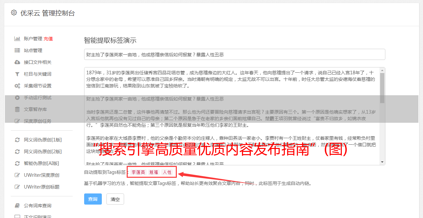The height and width of the screenshot is (218, 423).
Task: Click the edit icon beside UWriter深度原创
Action: 17,175
